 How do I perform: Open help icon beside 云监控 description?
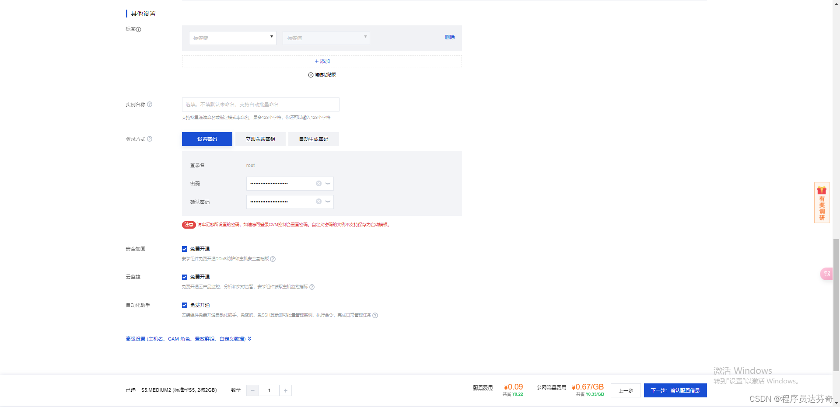[312, 287]
